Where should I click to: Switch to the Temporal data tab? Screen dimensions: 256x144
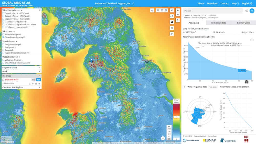218,23
